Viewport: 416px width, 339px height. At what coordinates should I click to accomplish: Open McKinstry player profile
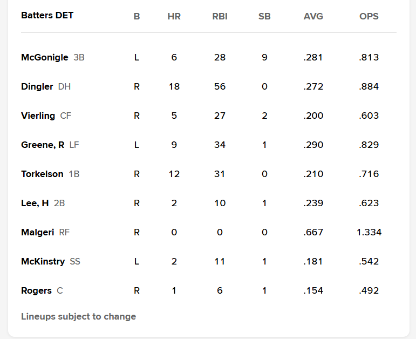tap(43, 261)
